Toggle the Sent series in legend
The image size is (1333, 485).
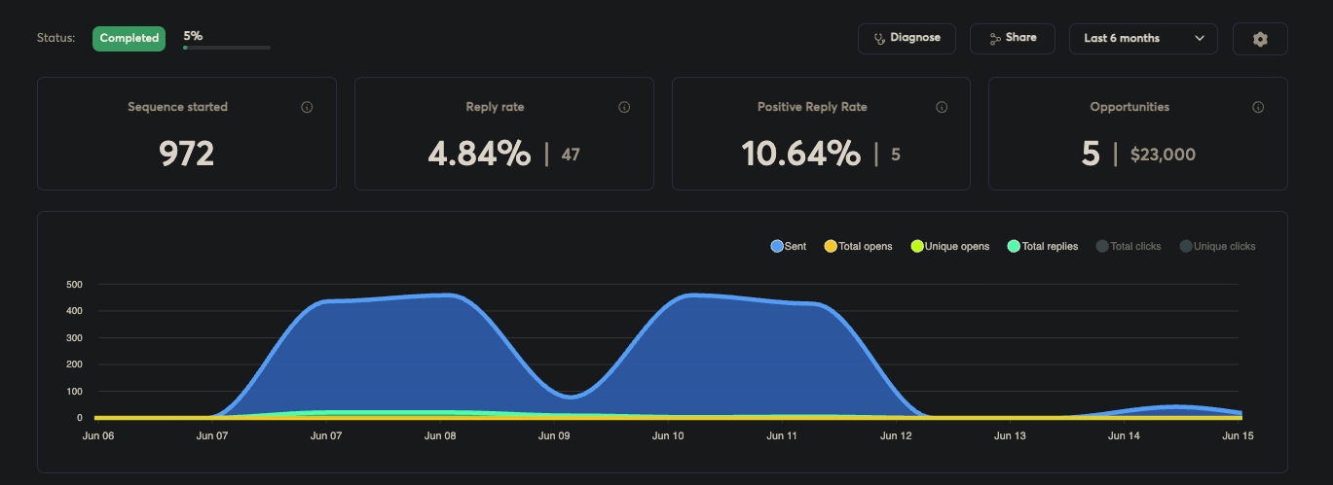(x=789, y=247)
